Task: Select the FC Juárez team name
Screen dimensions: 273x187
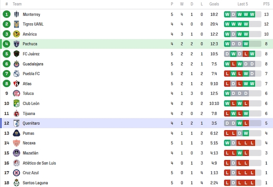Action: (x=31, y=54)
